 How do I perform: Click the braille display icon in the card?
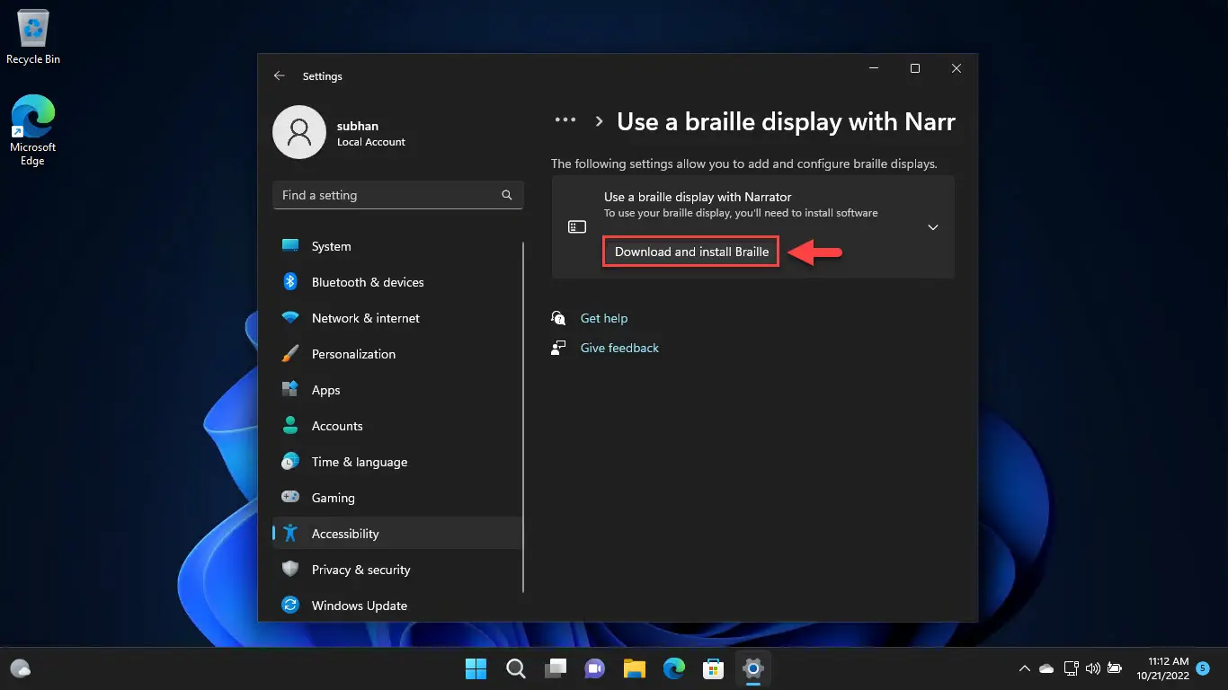coord(577,227)
